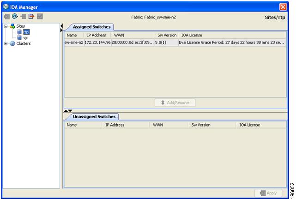Open the Assigned Switches tab
Screen dimensions: 296x200
point(91,27)
